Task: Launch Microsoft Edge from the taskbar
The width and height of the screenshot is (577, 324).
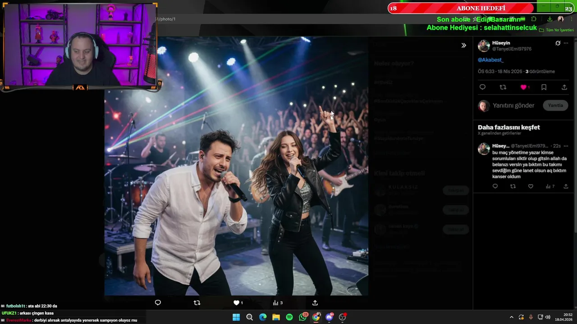Action: [x=263, y=317]
